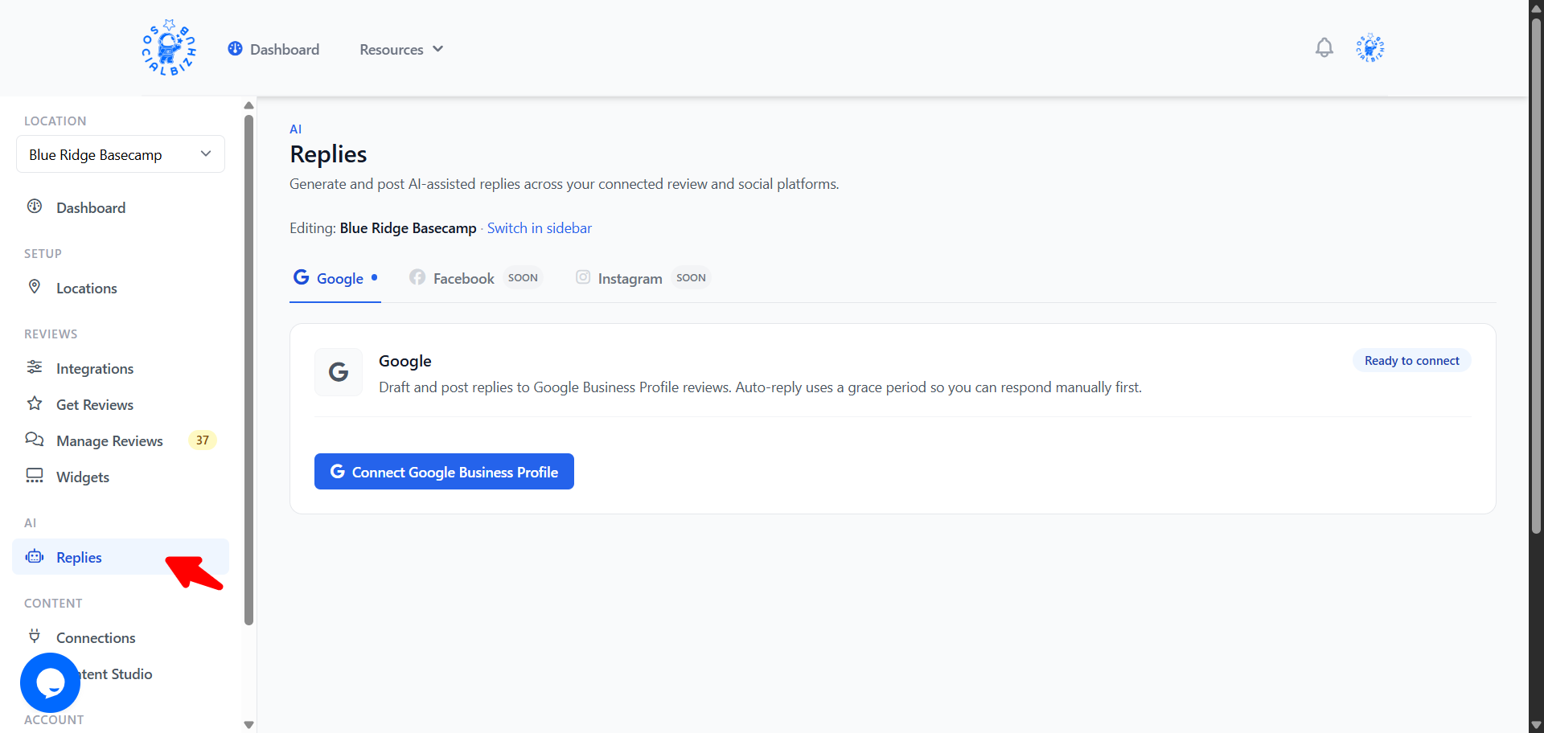The width and height of the screenshot is (1544, 733).
Task: Click the Replies page heading
Action: coord(328,154)
